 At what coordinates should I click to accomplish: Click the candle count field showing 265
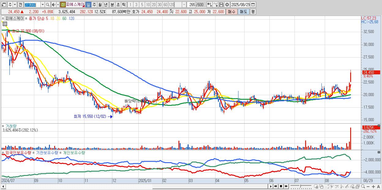coord(191,5)
